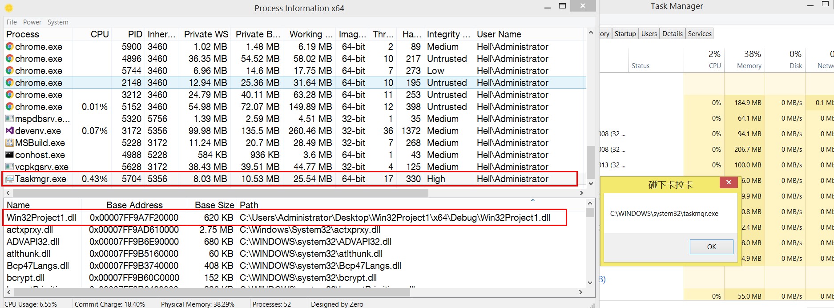Switch to Details tab in Task Manager

click(x=672, y=33)
